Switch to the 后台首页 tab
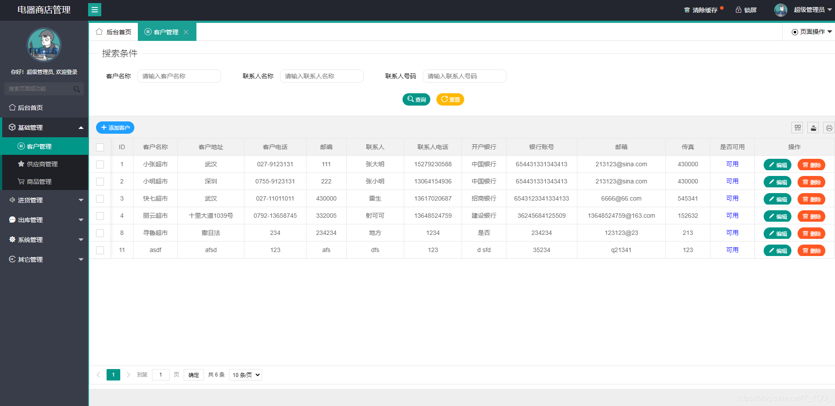 click(118, 31)
